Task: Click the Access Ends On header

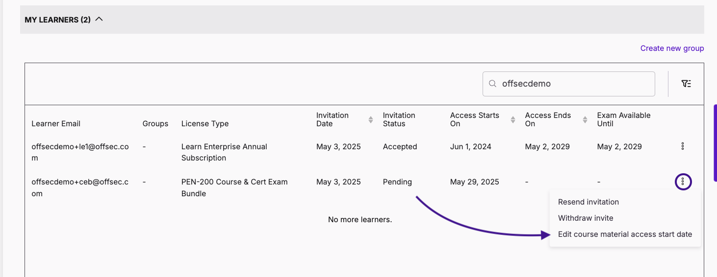Action: (548, 119)
